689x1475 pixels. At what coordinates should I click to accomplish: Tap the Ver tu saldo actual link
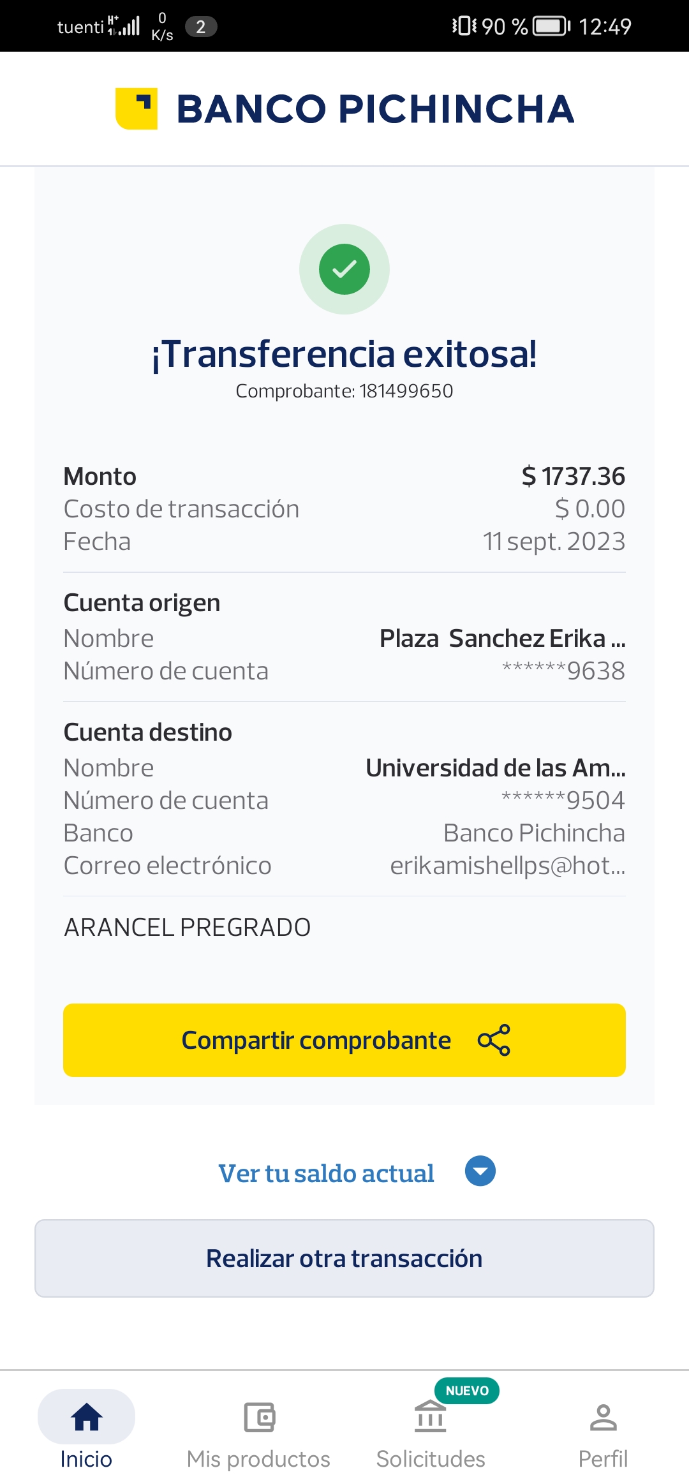[326, 1173]
